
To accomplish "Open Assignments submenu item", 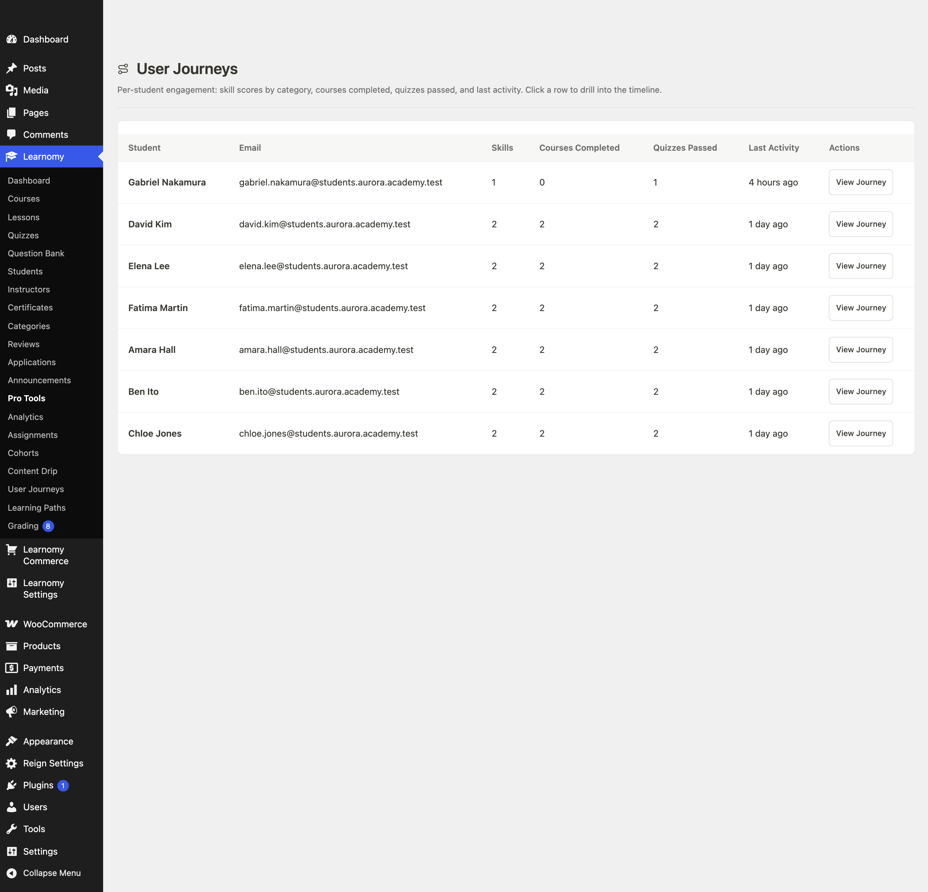I will click(33, 435).
